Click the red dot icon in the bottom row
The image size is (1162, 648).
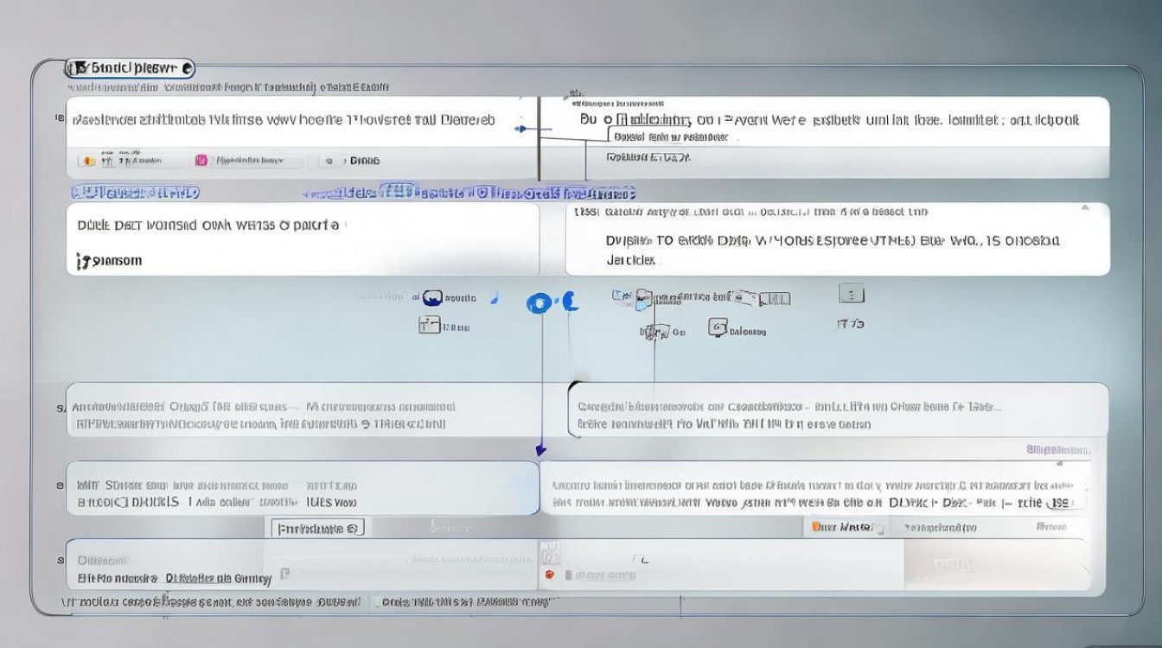(x=548, y=575)
